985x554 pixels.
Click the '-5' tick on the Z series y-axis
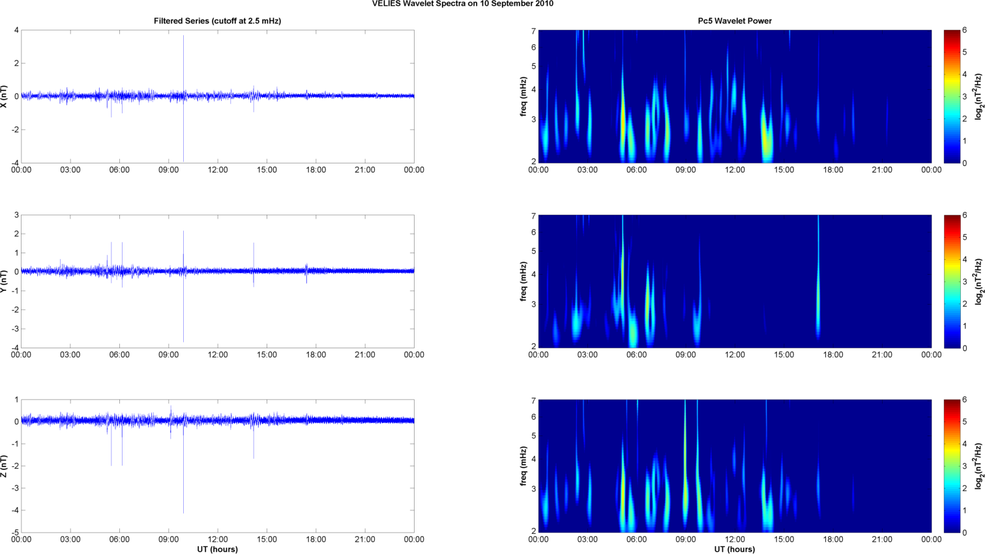click(15, 533)
